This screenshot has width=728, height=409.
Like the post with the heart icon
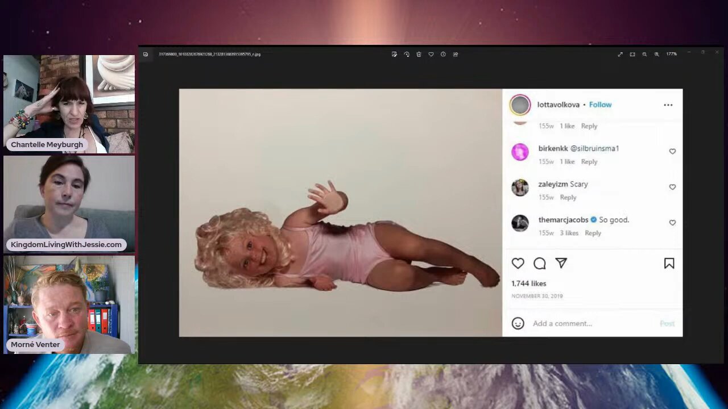(518, 263)
